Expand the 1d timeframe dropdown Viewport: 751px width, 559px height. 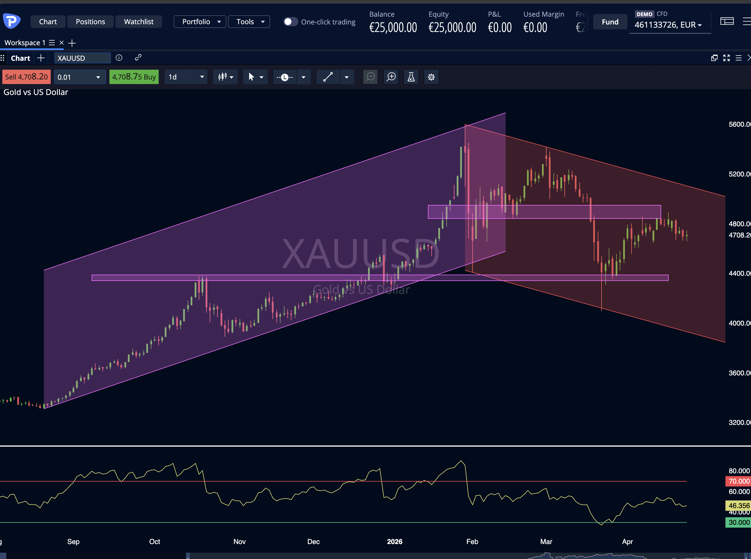[186, 77]
